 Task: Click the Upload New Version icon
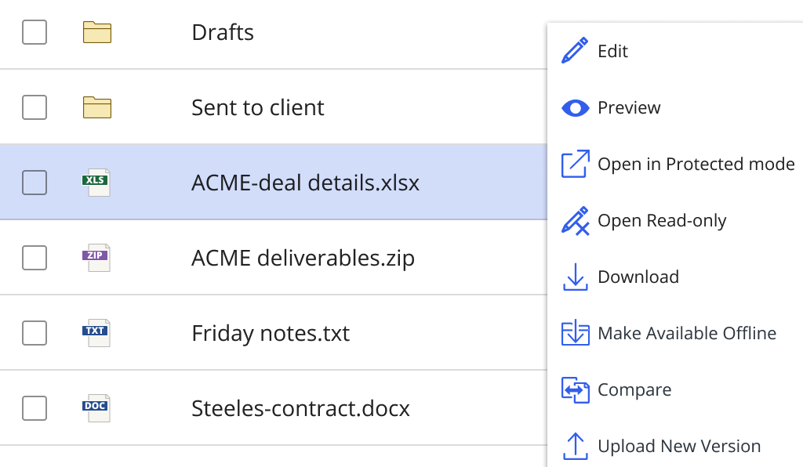click(x=575, y=447)
